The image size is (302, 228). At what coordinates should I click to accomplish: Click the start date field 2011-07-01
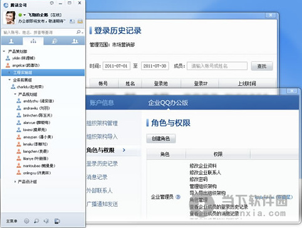(x=117, y=66)
